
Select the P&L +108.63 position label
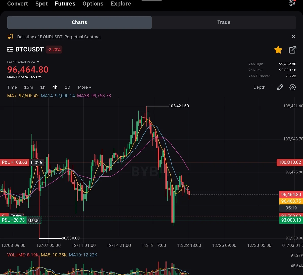coord(15,162)
